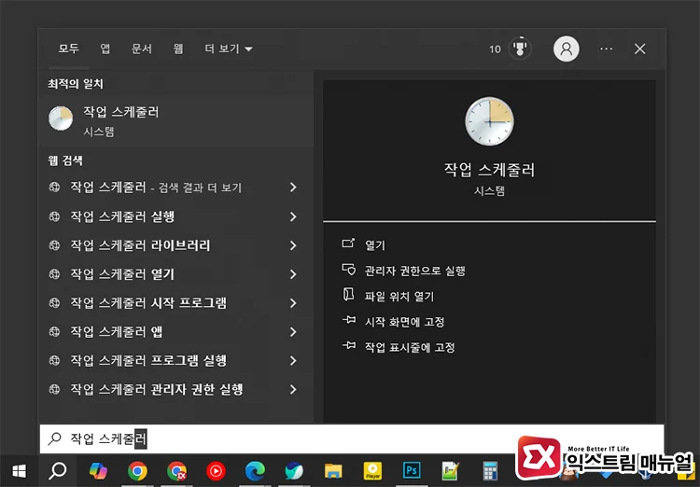Open Calculator from the taskbar
The image size is (700, 487).
pos(490,470)
